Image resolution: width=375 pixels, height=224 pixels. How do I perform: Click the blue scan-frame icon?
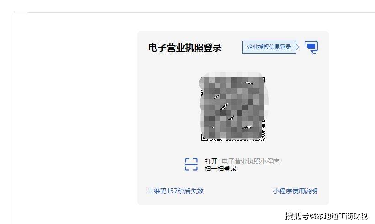191,164
